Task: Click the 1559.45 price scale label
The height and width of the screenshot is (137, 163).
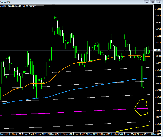Action: [158, 104]
